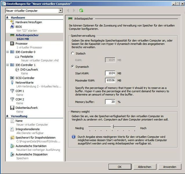Screen dimensions: 185x174
Task: Click the Netzwerkkarte adapter icon
Action: click(x=12, y=82)
